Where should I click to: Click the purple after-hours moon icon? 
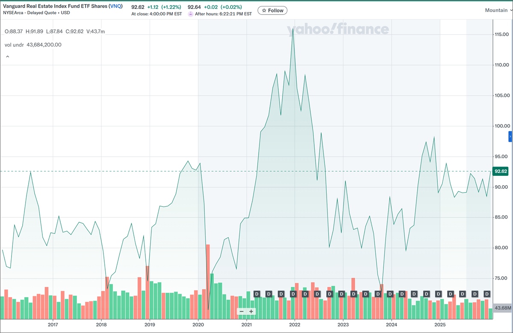pos(190,14)
